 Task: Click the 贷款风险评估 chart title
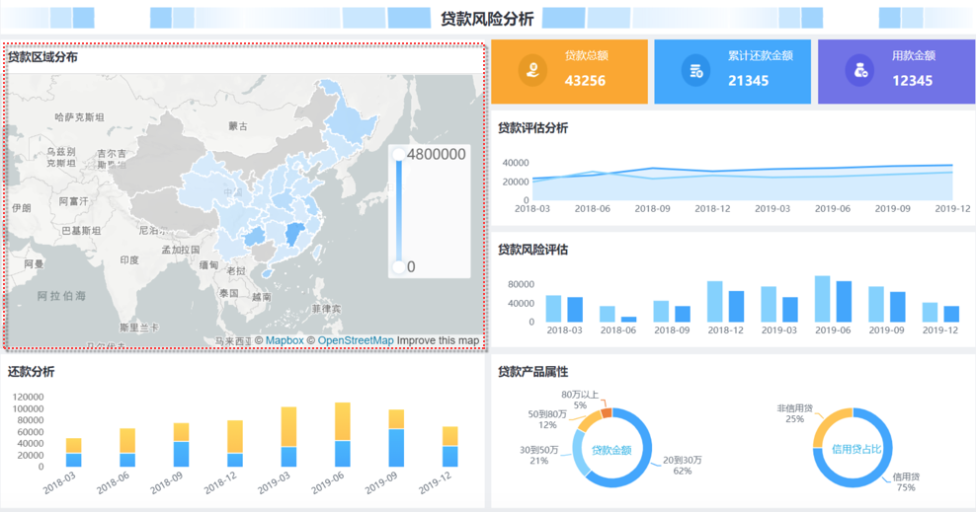point(532,250)
